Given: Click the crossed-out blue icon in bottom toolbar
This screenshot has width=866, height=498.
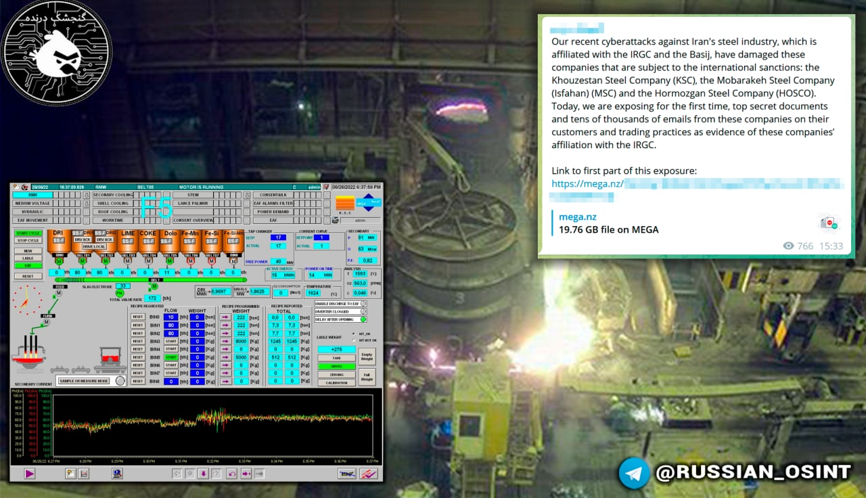Looking at the screenshot, I should [x=346, y=474].
